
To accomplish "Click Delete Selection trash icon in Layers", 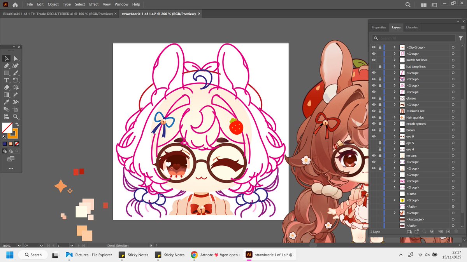I will 456,231.
